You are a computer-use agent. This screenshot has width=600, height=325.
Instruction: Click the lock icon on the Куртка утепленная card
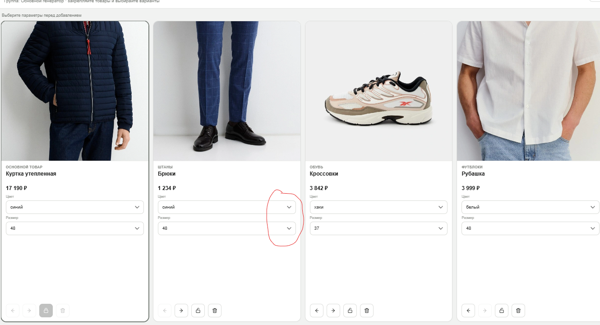point(46,311)
